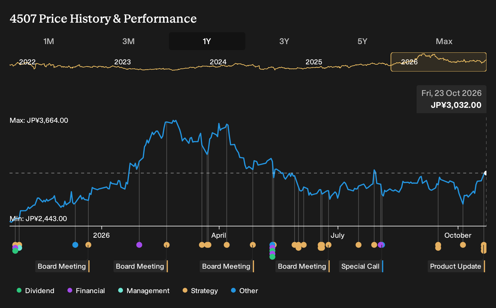Open the Special Call event label
The width and height of the screenshot is (496, 308).
pos(361,266)
